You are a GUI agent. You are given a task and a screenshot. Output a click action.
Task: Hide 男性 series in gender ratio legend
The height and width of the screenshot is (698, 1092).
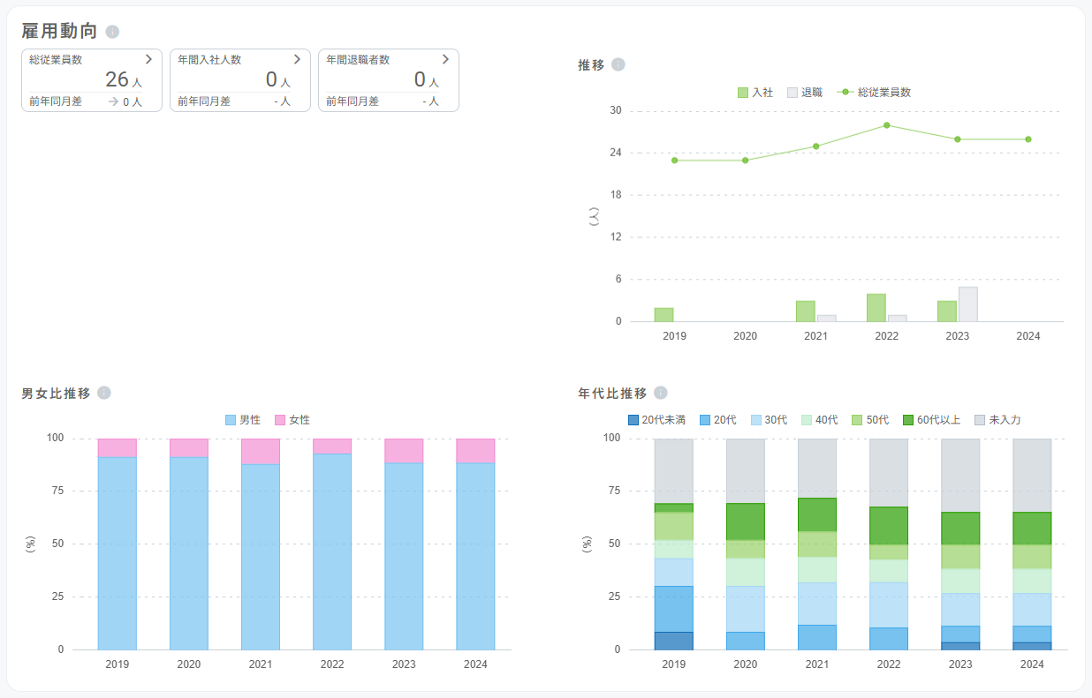tap(243, 420)
